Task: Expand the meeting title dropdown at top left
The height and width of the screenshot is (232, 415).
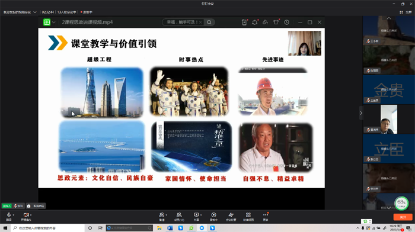Action: (35, 12)
